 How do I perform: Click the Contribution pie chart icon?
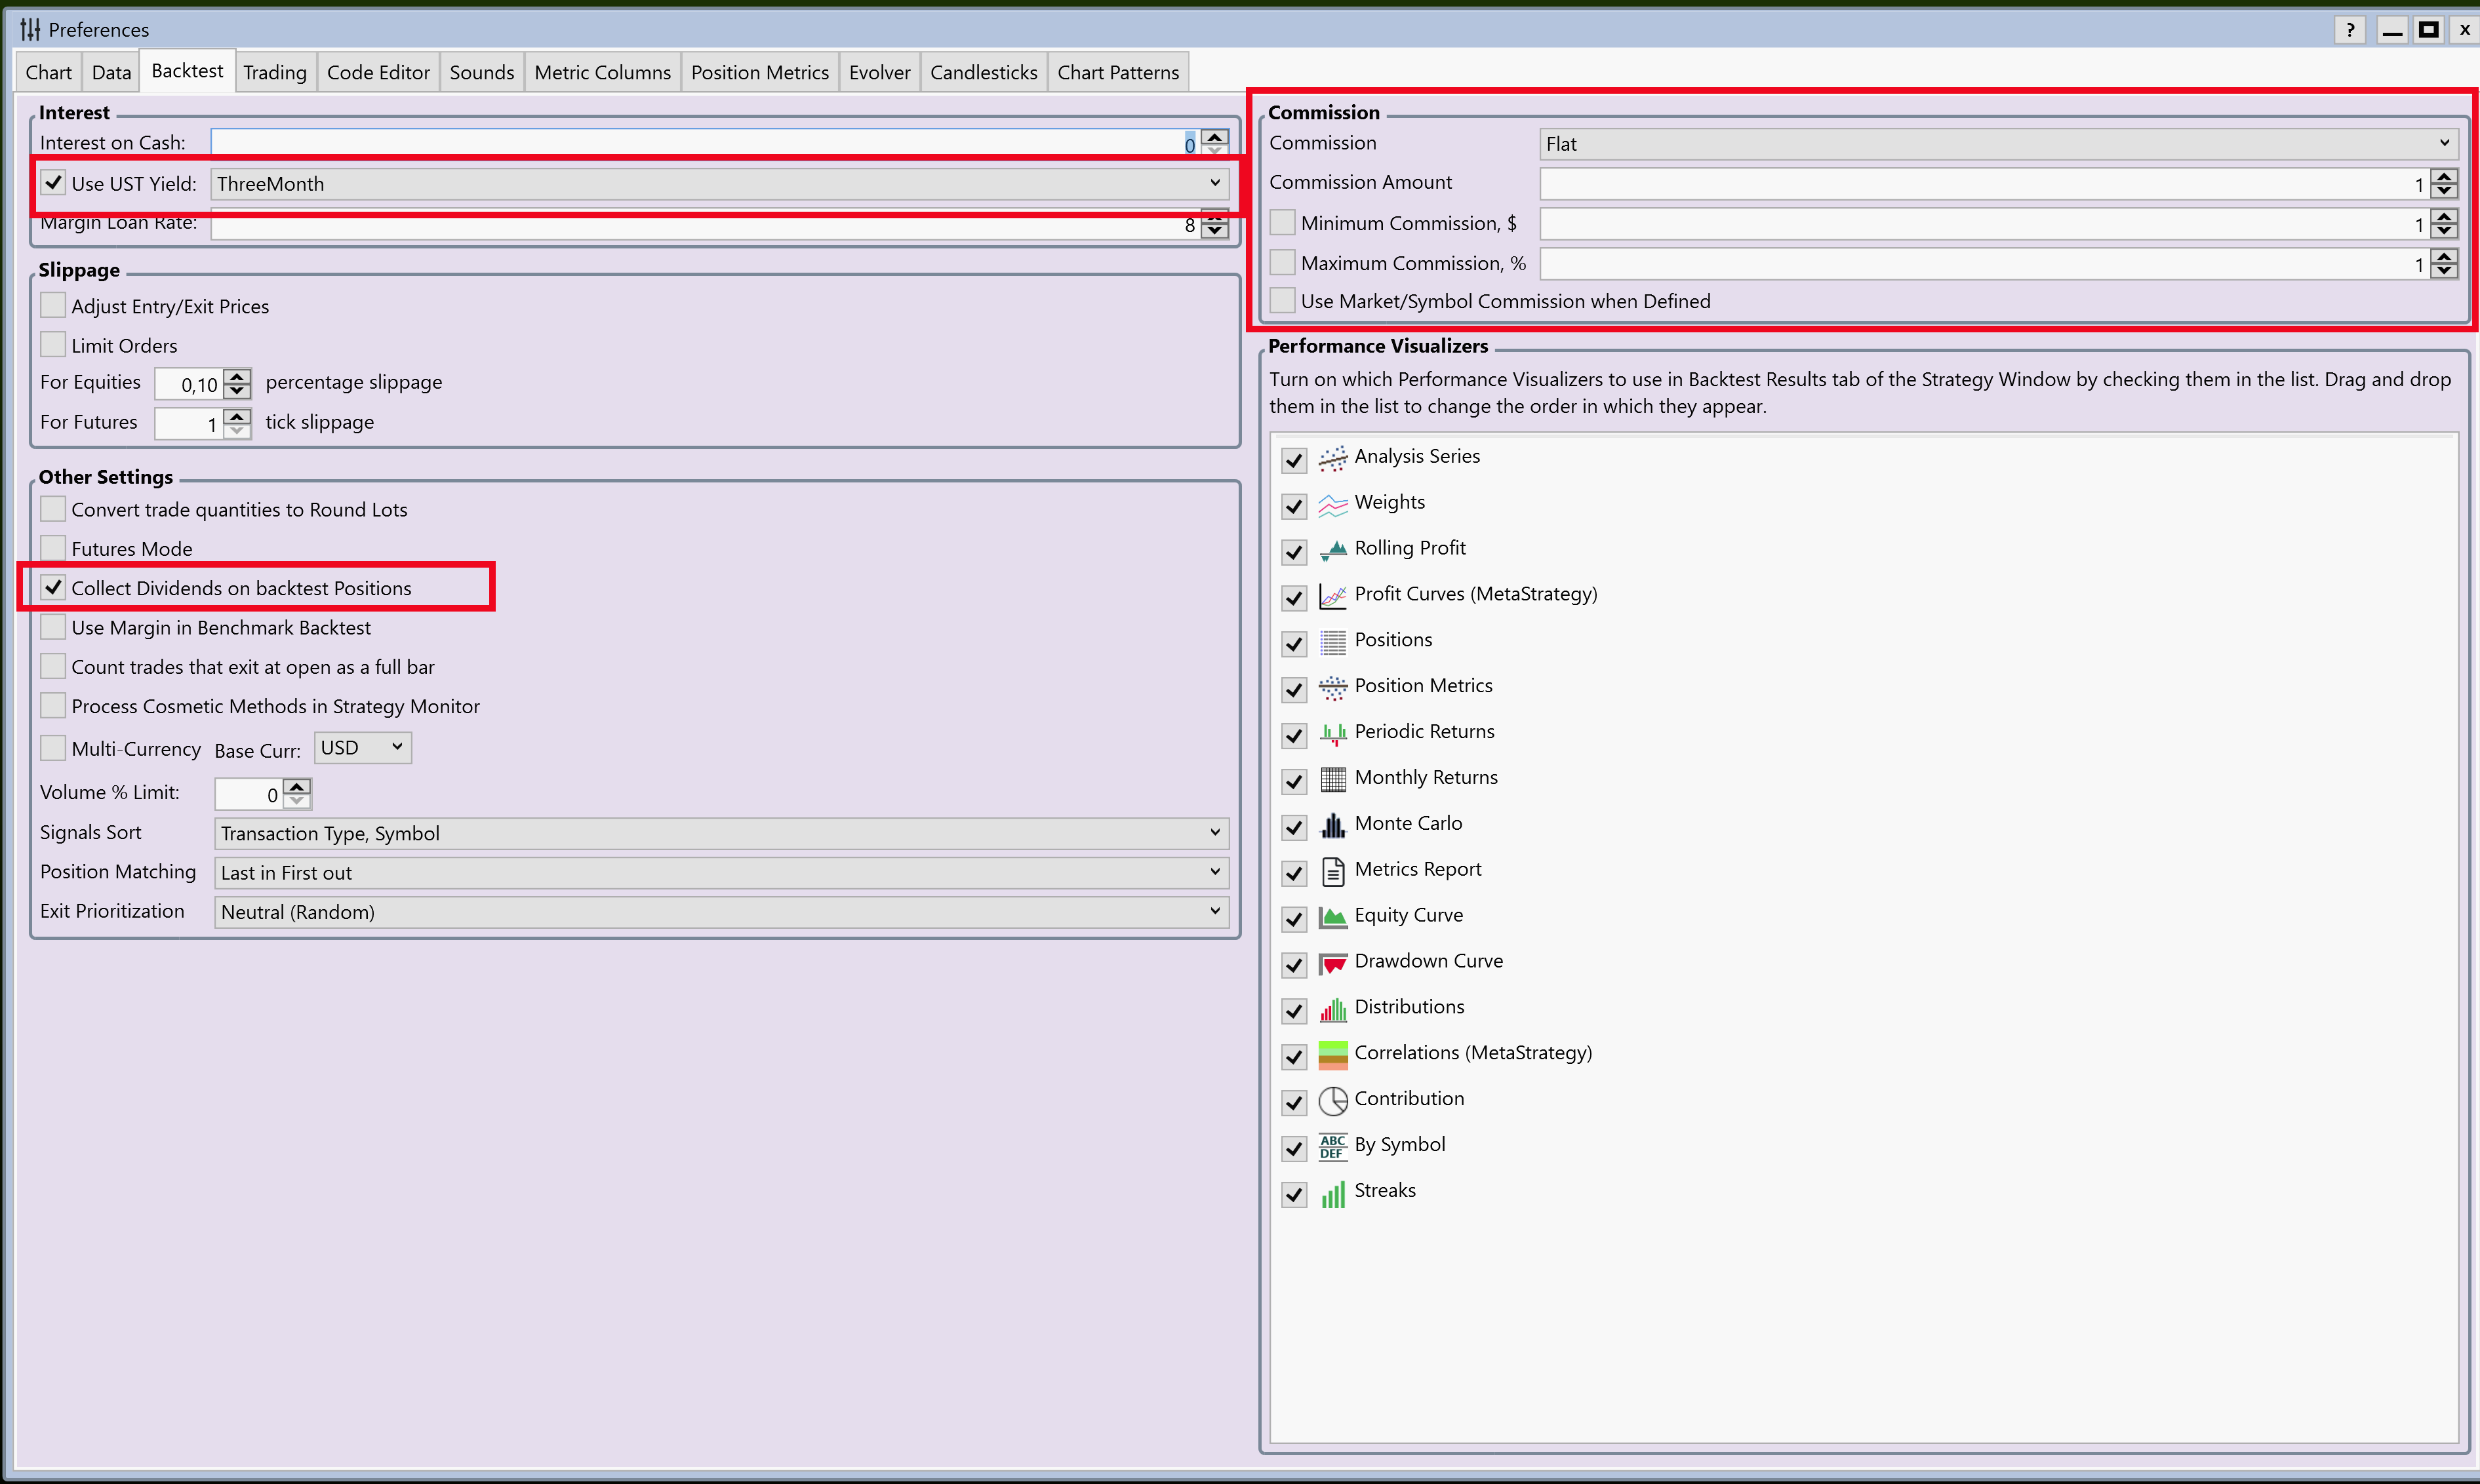point(1332,1100)
